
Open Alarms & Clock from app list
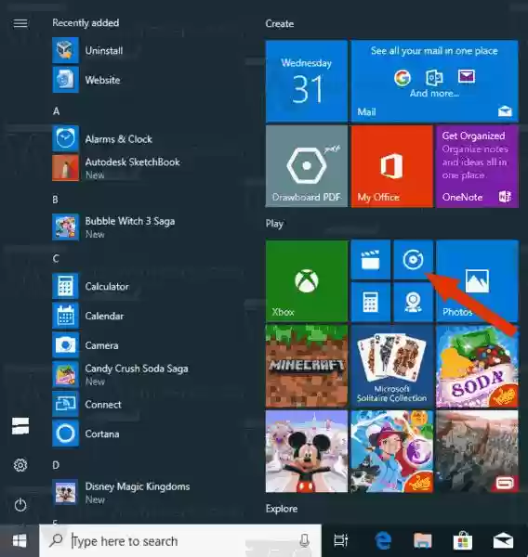point(121,138)
